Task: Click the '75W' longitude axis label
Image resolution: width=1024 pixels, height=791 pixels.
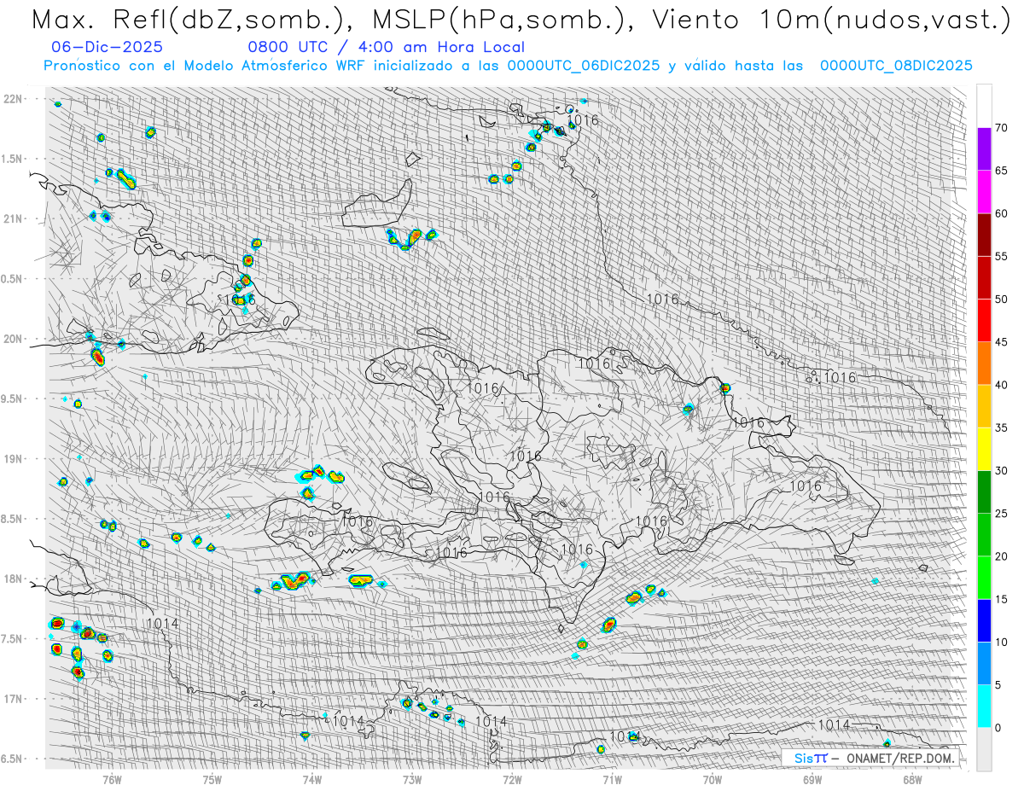Action: [212, 779]
